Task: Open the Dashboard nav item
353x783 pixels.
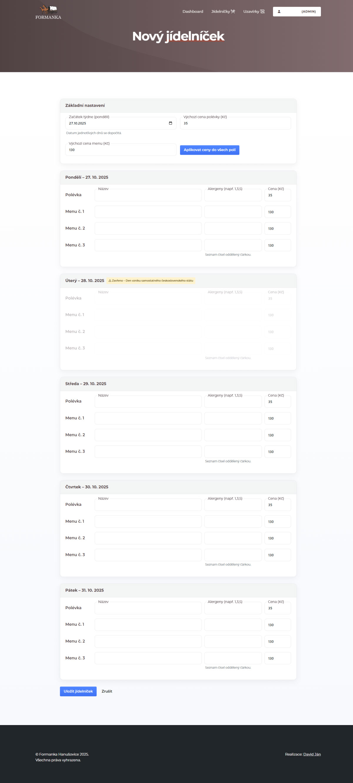Action: pyautogui.click(x=192, y=11)
